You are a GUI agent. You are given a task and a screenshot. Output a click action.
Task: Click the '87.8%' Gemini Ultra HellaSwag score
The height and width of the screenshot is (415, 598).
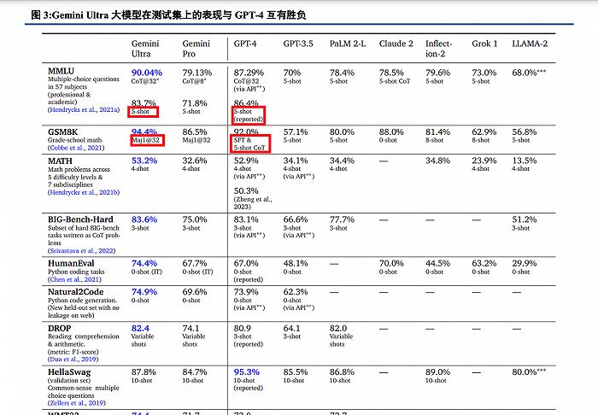[x=144, y=372]
